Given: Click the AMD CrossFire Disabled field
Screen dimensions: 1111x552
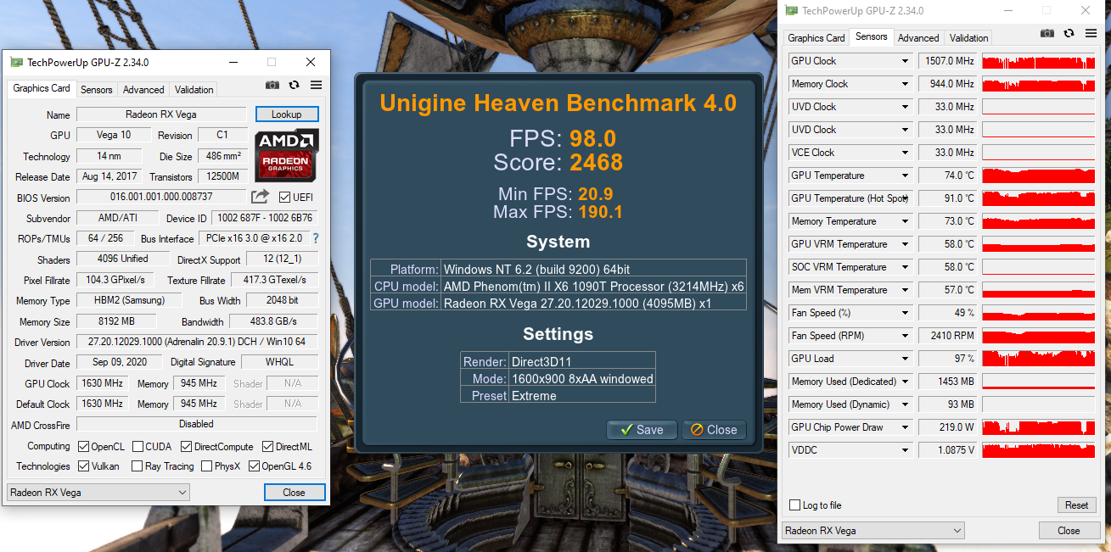Looking at the screenshot, I should [x=197, y=424].
